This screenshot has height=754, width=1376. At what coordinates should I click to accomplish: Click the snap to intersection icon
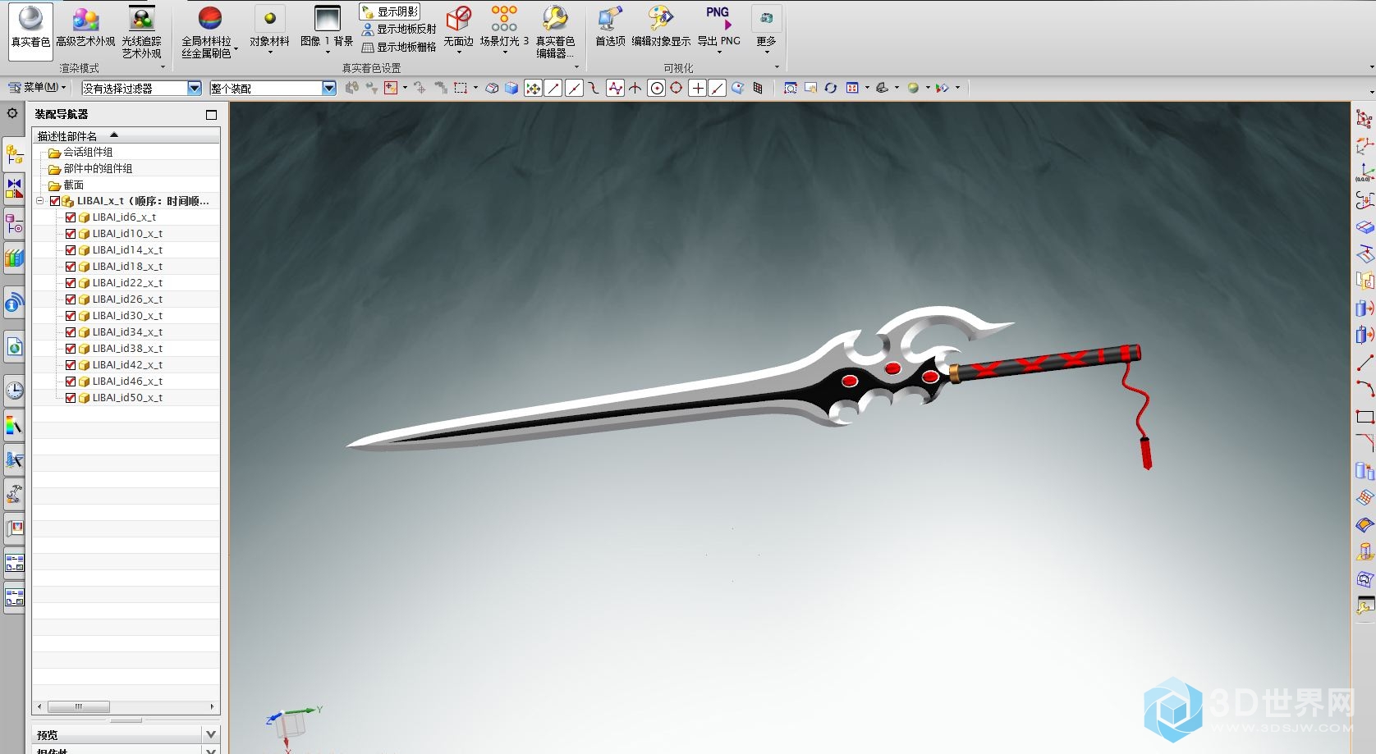coord(635,88)
